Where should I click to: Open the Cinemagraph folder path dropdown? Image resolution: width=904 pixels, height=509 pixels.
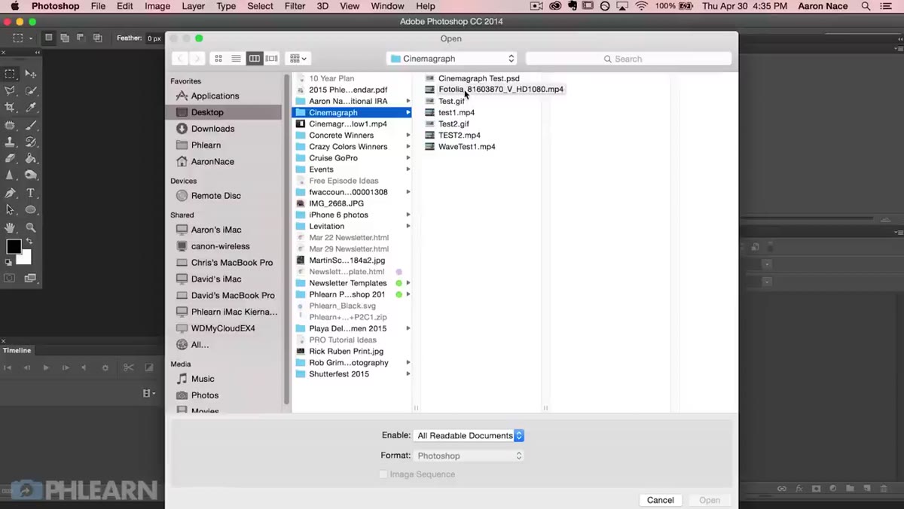452,58
